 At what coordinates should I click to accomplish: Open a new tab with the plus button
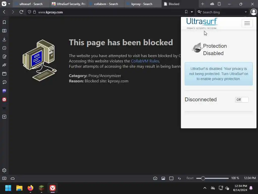click(203, 4)
